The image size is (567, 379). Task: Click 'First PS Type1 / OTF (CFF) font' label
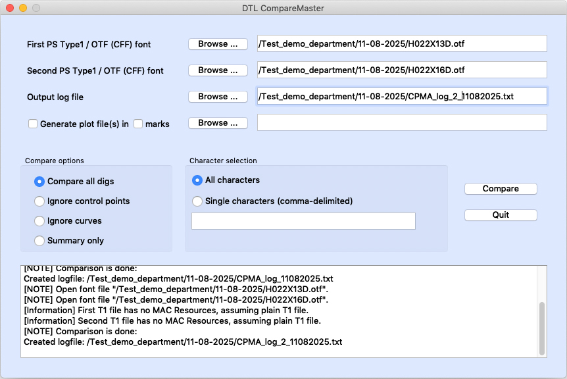(x=89, y=44)
